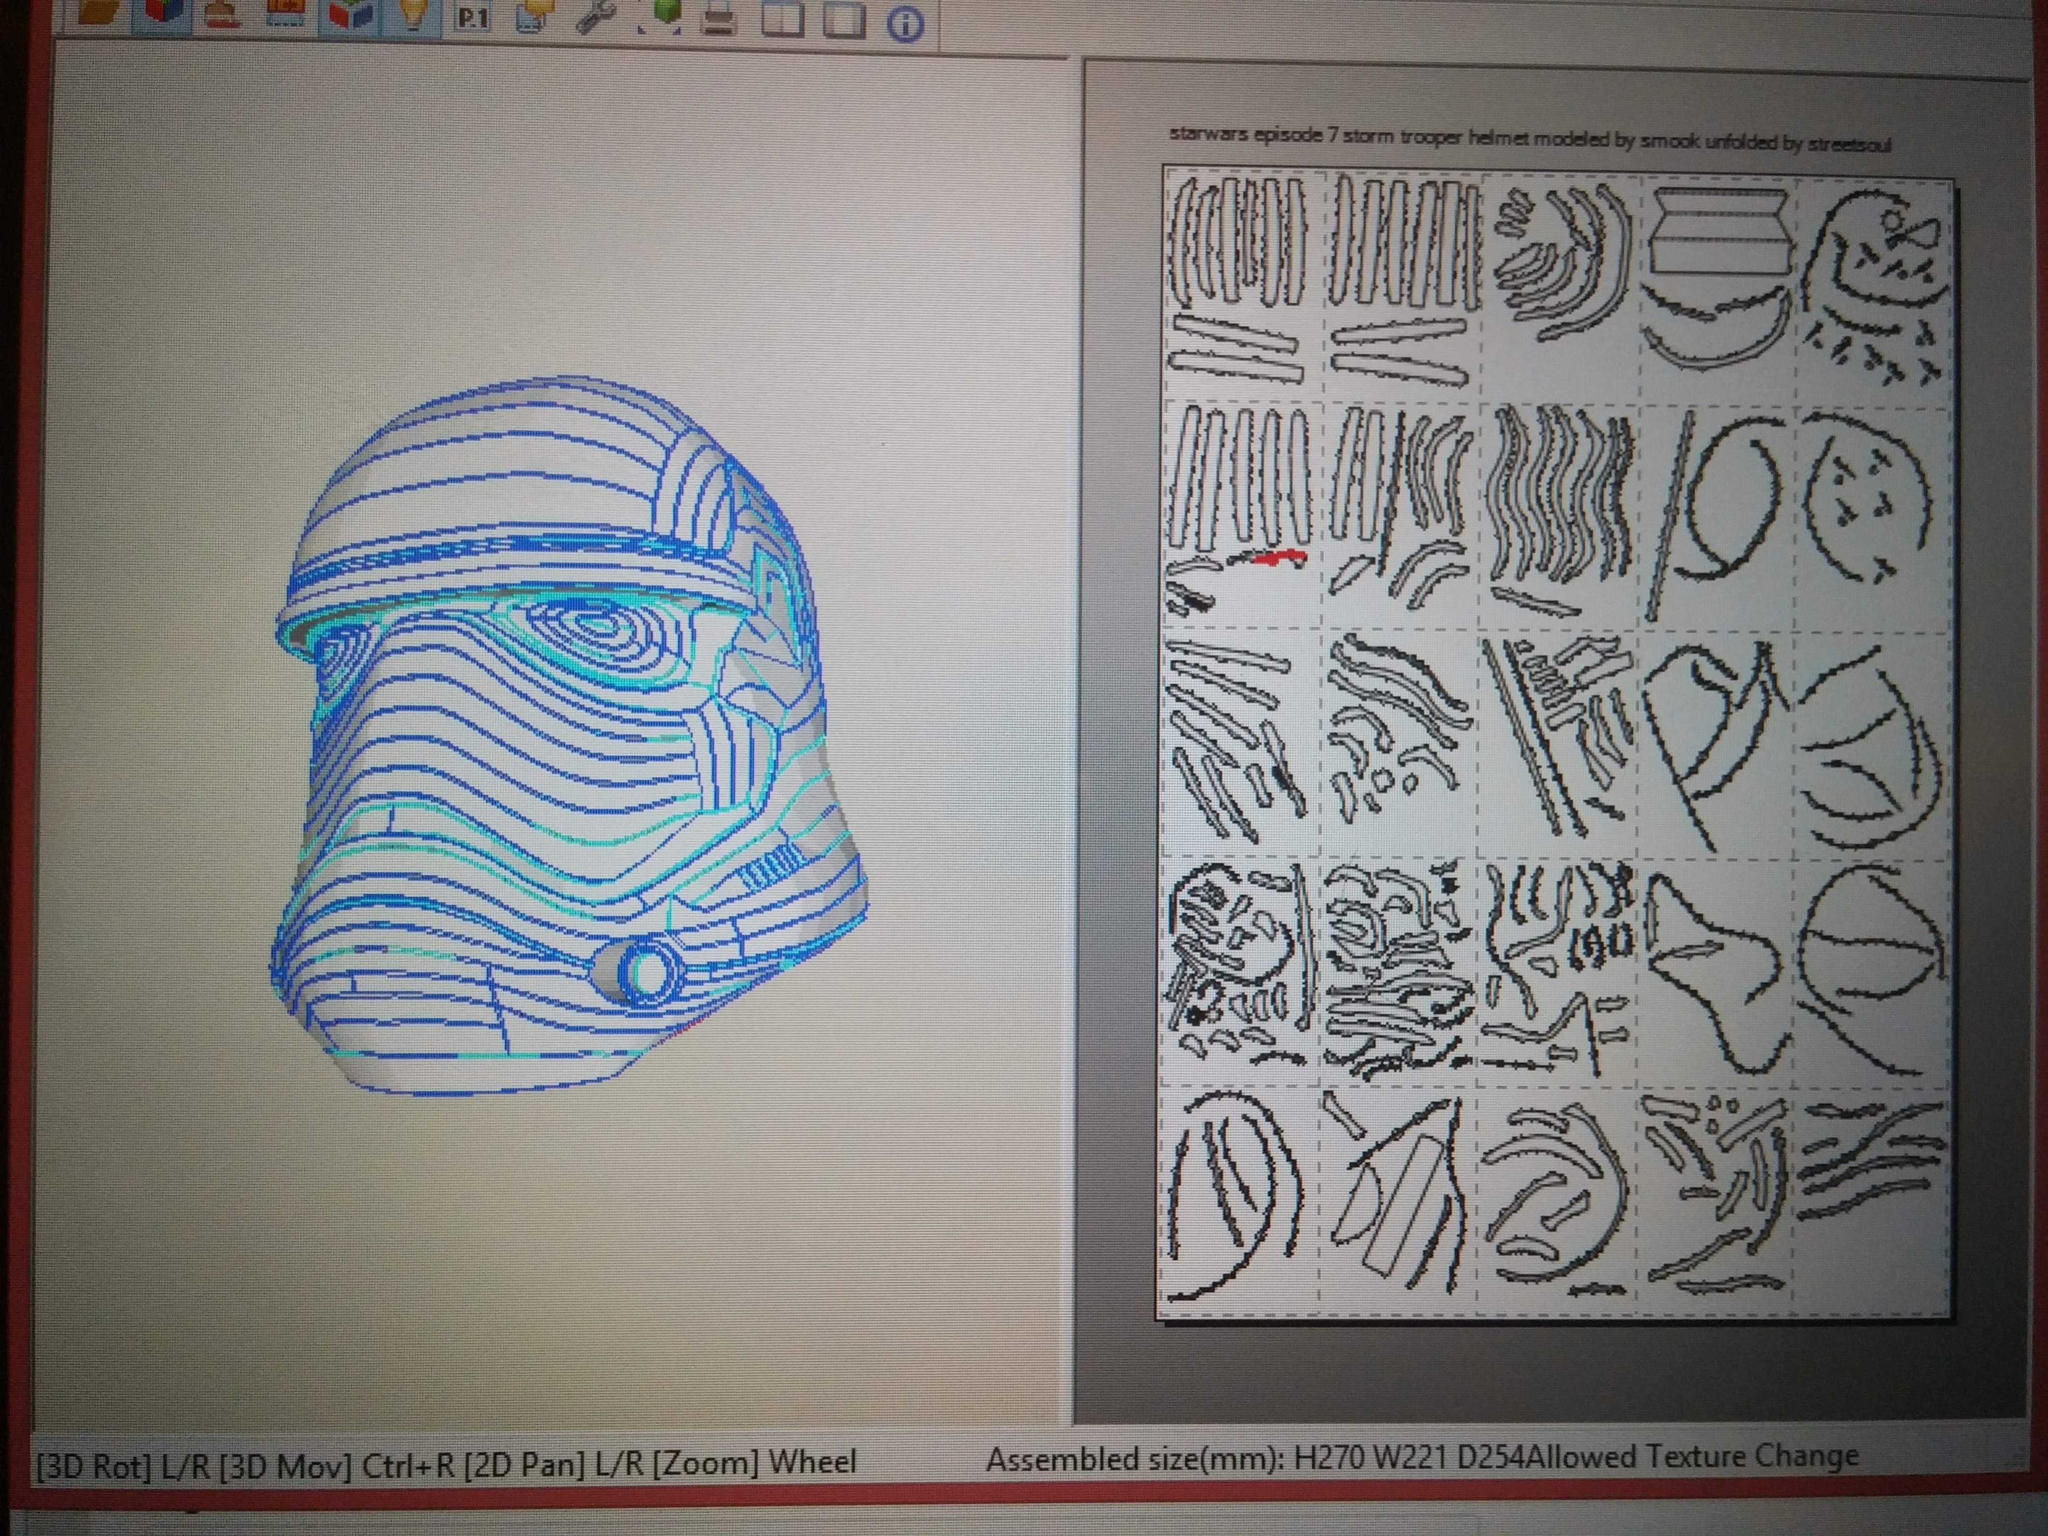Viewport: 2048px width, 1536px height.
Task: Click the orange pattern sheet toolbar icon
Action: (x=285, y=13)
